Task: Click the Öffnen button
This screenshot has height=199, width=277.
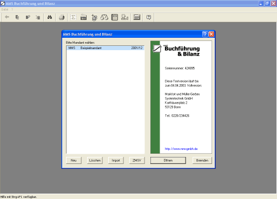Action: (168, 160)
